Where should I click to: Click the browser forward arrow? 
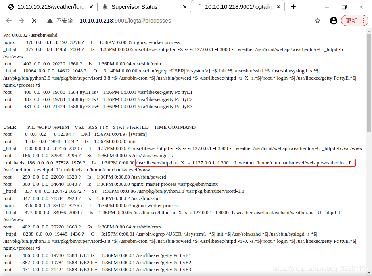coord(21,21)
